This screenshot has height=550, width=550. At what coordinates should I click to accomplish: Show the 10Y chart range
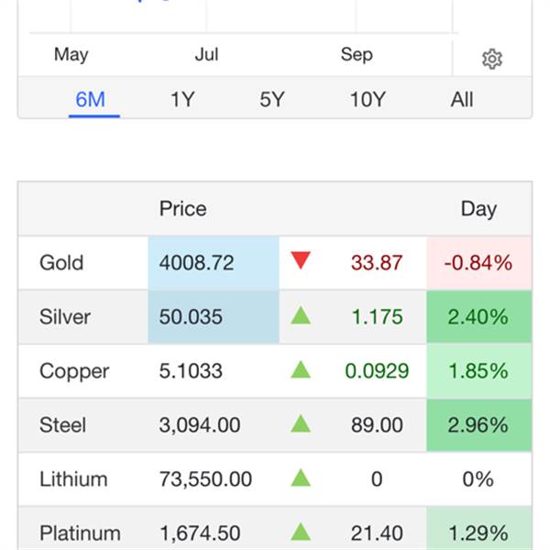368,100
